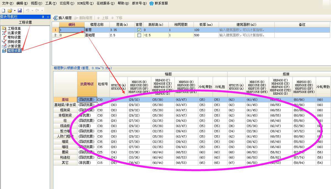Click the New file icon

click(x=3, y=10)
